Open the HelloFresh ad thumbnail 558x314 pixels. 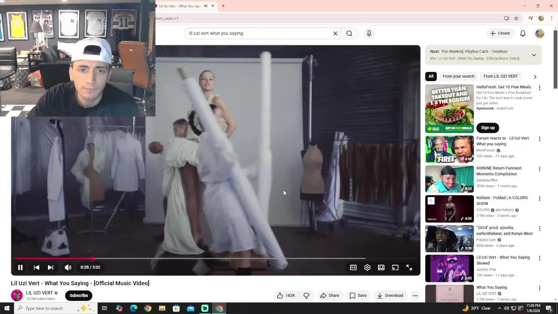449,109
